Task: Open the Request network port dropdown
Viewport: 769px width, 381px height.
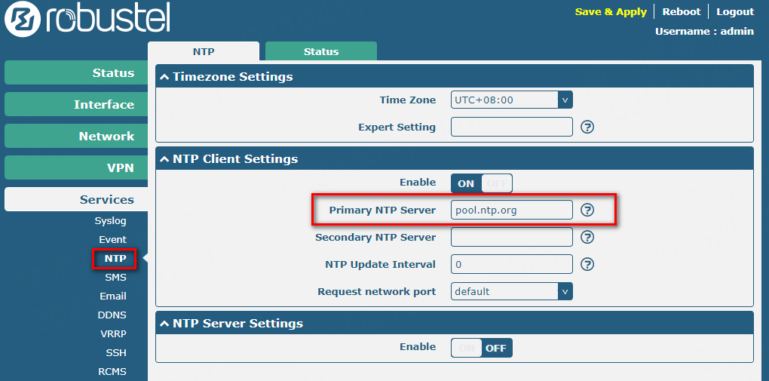Action: (511, 291)
